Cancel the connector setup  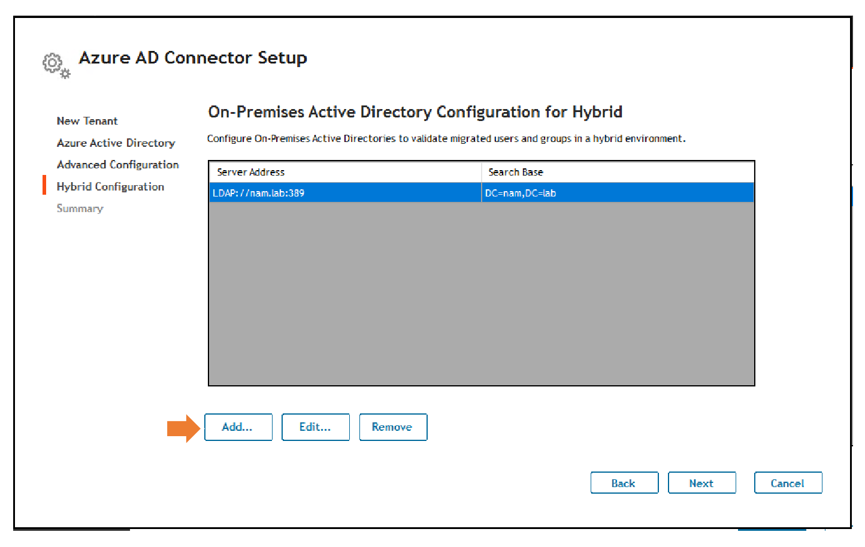pos(788,483)
